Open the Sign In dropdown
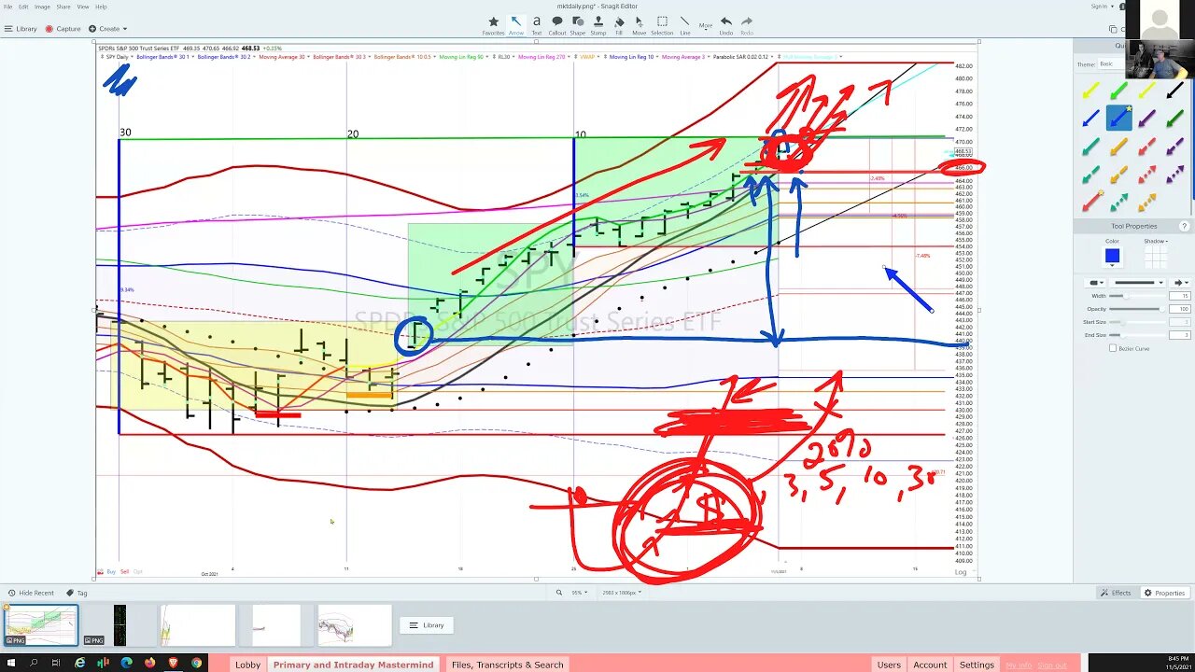Screen dimensions: 1195x672 point(1101,7)
